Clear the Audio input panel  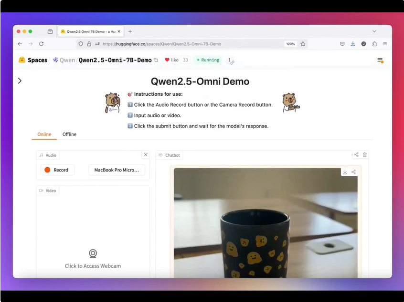pyautogui.click(x=146, y=155)
